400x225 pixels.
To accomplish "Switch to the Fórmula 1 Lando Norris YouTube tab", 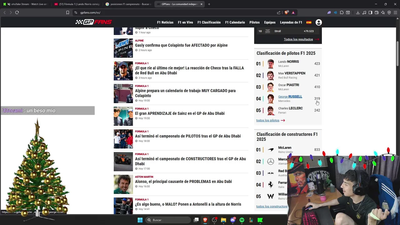I will [77, 4].
